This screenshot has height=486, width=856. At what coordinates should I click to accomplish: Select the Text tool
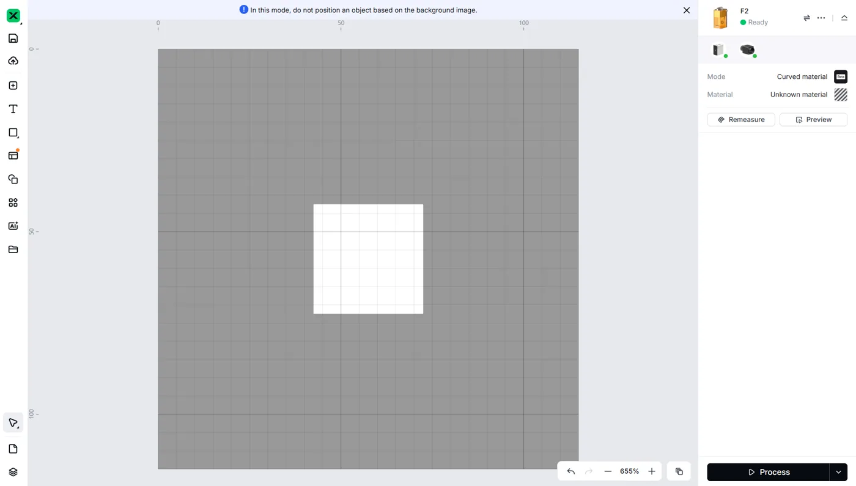13,109
